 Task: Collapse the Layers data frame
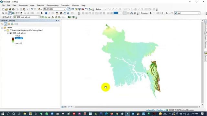(2, 28)
